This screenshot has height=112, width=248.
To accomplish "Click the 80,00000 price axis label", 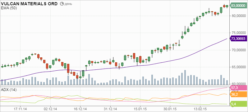I will (x=238, y=16).
